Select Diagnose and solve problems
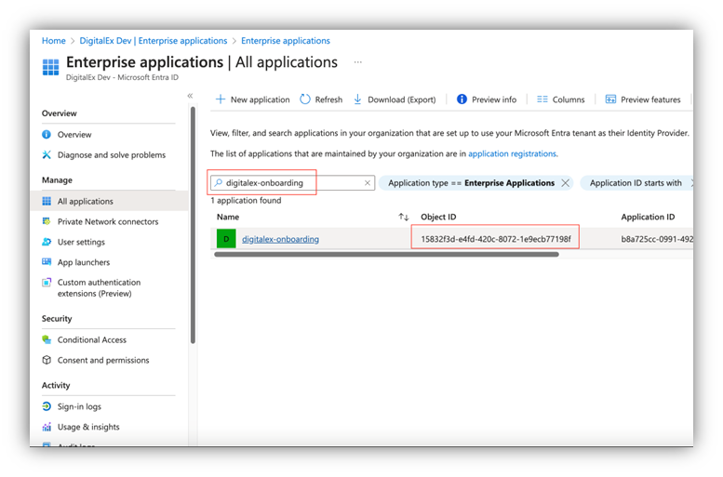 (x=111, y=155)
